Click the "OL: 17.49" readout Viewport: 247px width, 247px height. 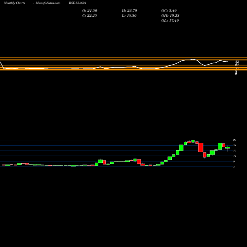pos(170,21)
